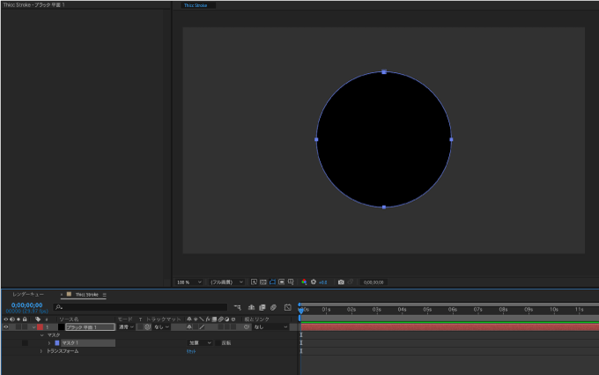Open the show channel RGB icon
This screenshot has height=375, width=599.
(304, 283)
